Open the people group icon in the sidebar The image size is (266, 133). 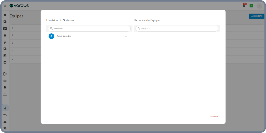[5, 94]
